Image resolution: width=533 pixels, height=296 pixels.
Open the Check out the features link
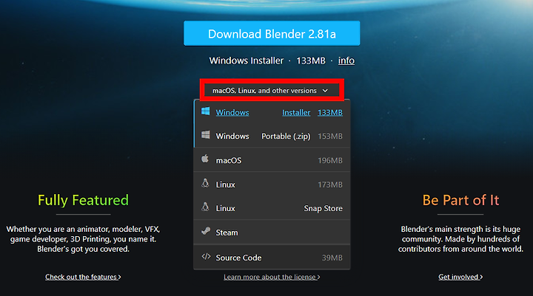pos(83,277)
